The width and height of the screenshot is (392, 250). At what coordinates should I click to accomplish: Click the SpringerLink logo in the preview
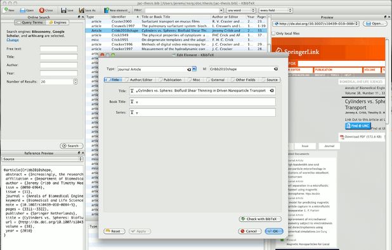click(x=297, y=52)
